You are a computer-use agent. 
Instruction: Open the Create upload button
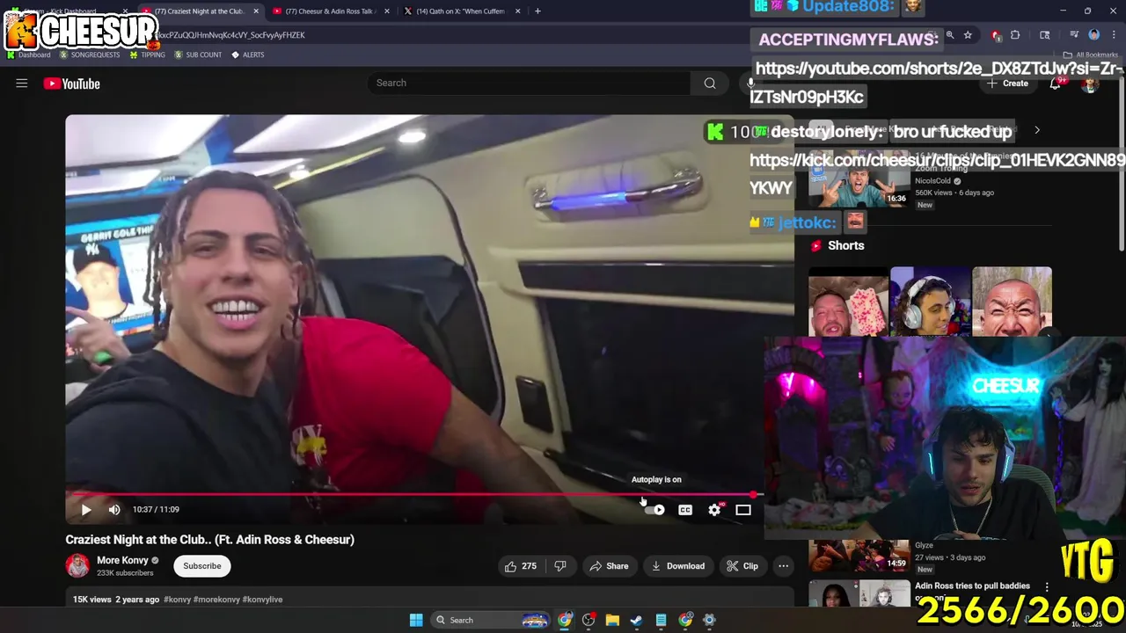(x=1007, y=84)
